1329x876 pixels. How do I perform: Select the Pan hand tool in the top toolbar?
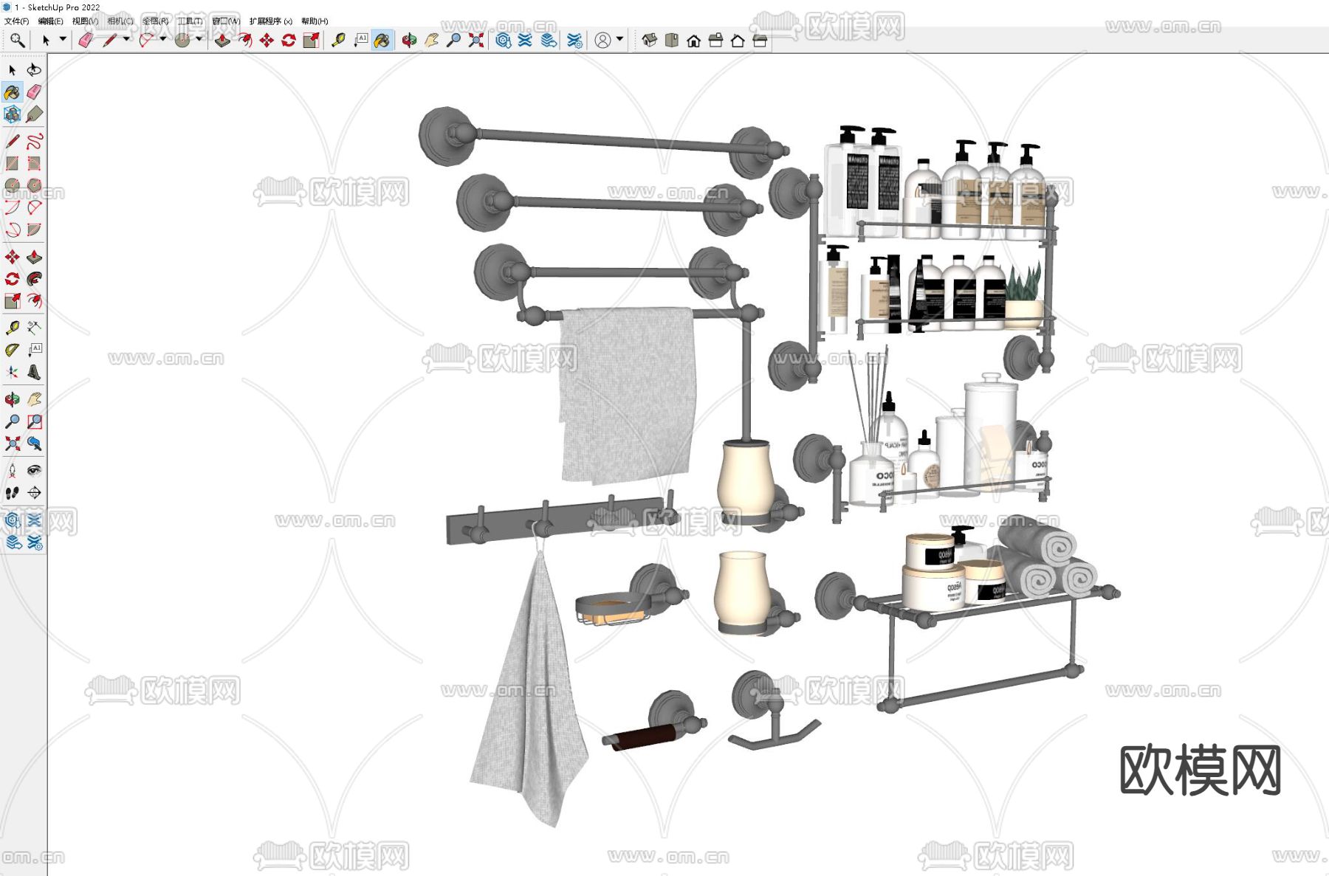(x=431, y=40)
